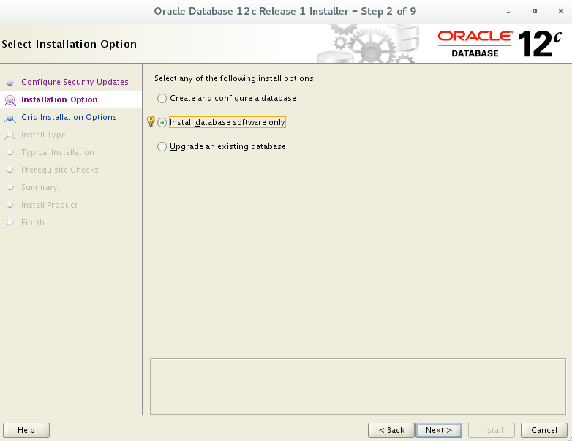Image resolution: width=572 pixels, height=441 pixels.
Task: Click the disabled Install button
Action: tap(492, 431)
